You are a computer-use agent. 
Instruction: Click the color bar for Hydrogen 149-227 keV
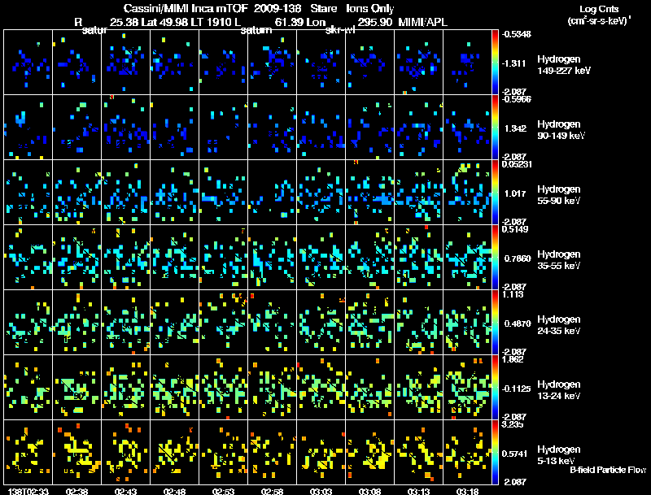coord(495,63)
